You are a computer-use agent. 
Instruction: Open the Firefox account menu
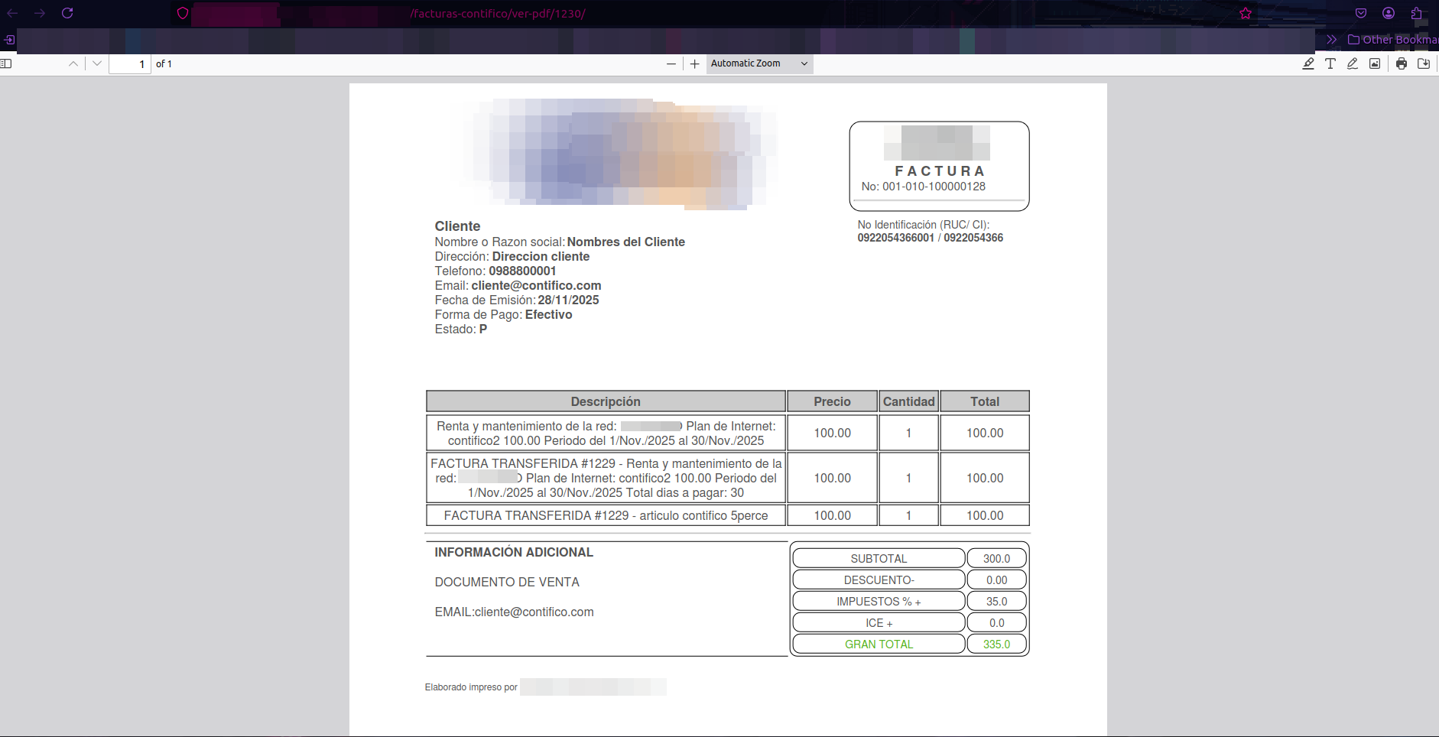pos(1389,14)
